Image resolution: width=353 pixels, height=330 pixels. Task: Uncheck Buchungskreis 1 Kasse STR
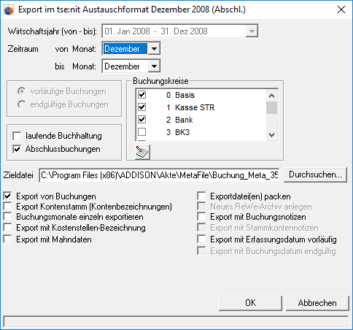coord(142,107)
